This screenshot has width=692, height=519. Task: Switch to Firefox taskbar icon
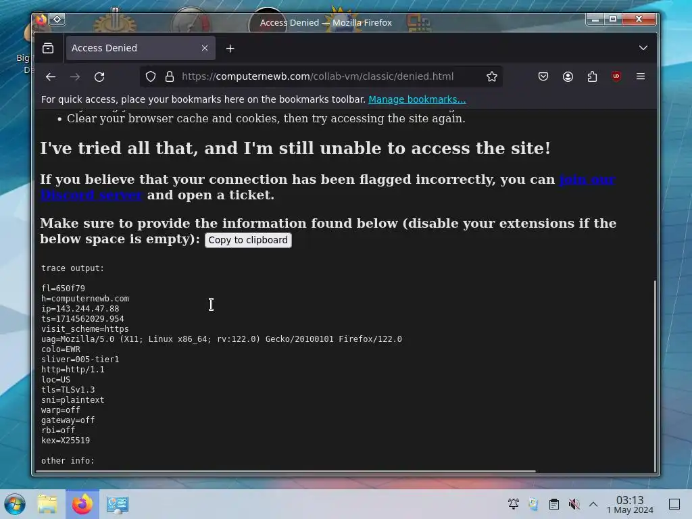point(82,504)
